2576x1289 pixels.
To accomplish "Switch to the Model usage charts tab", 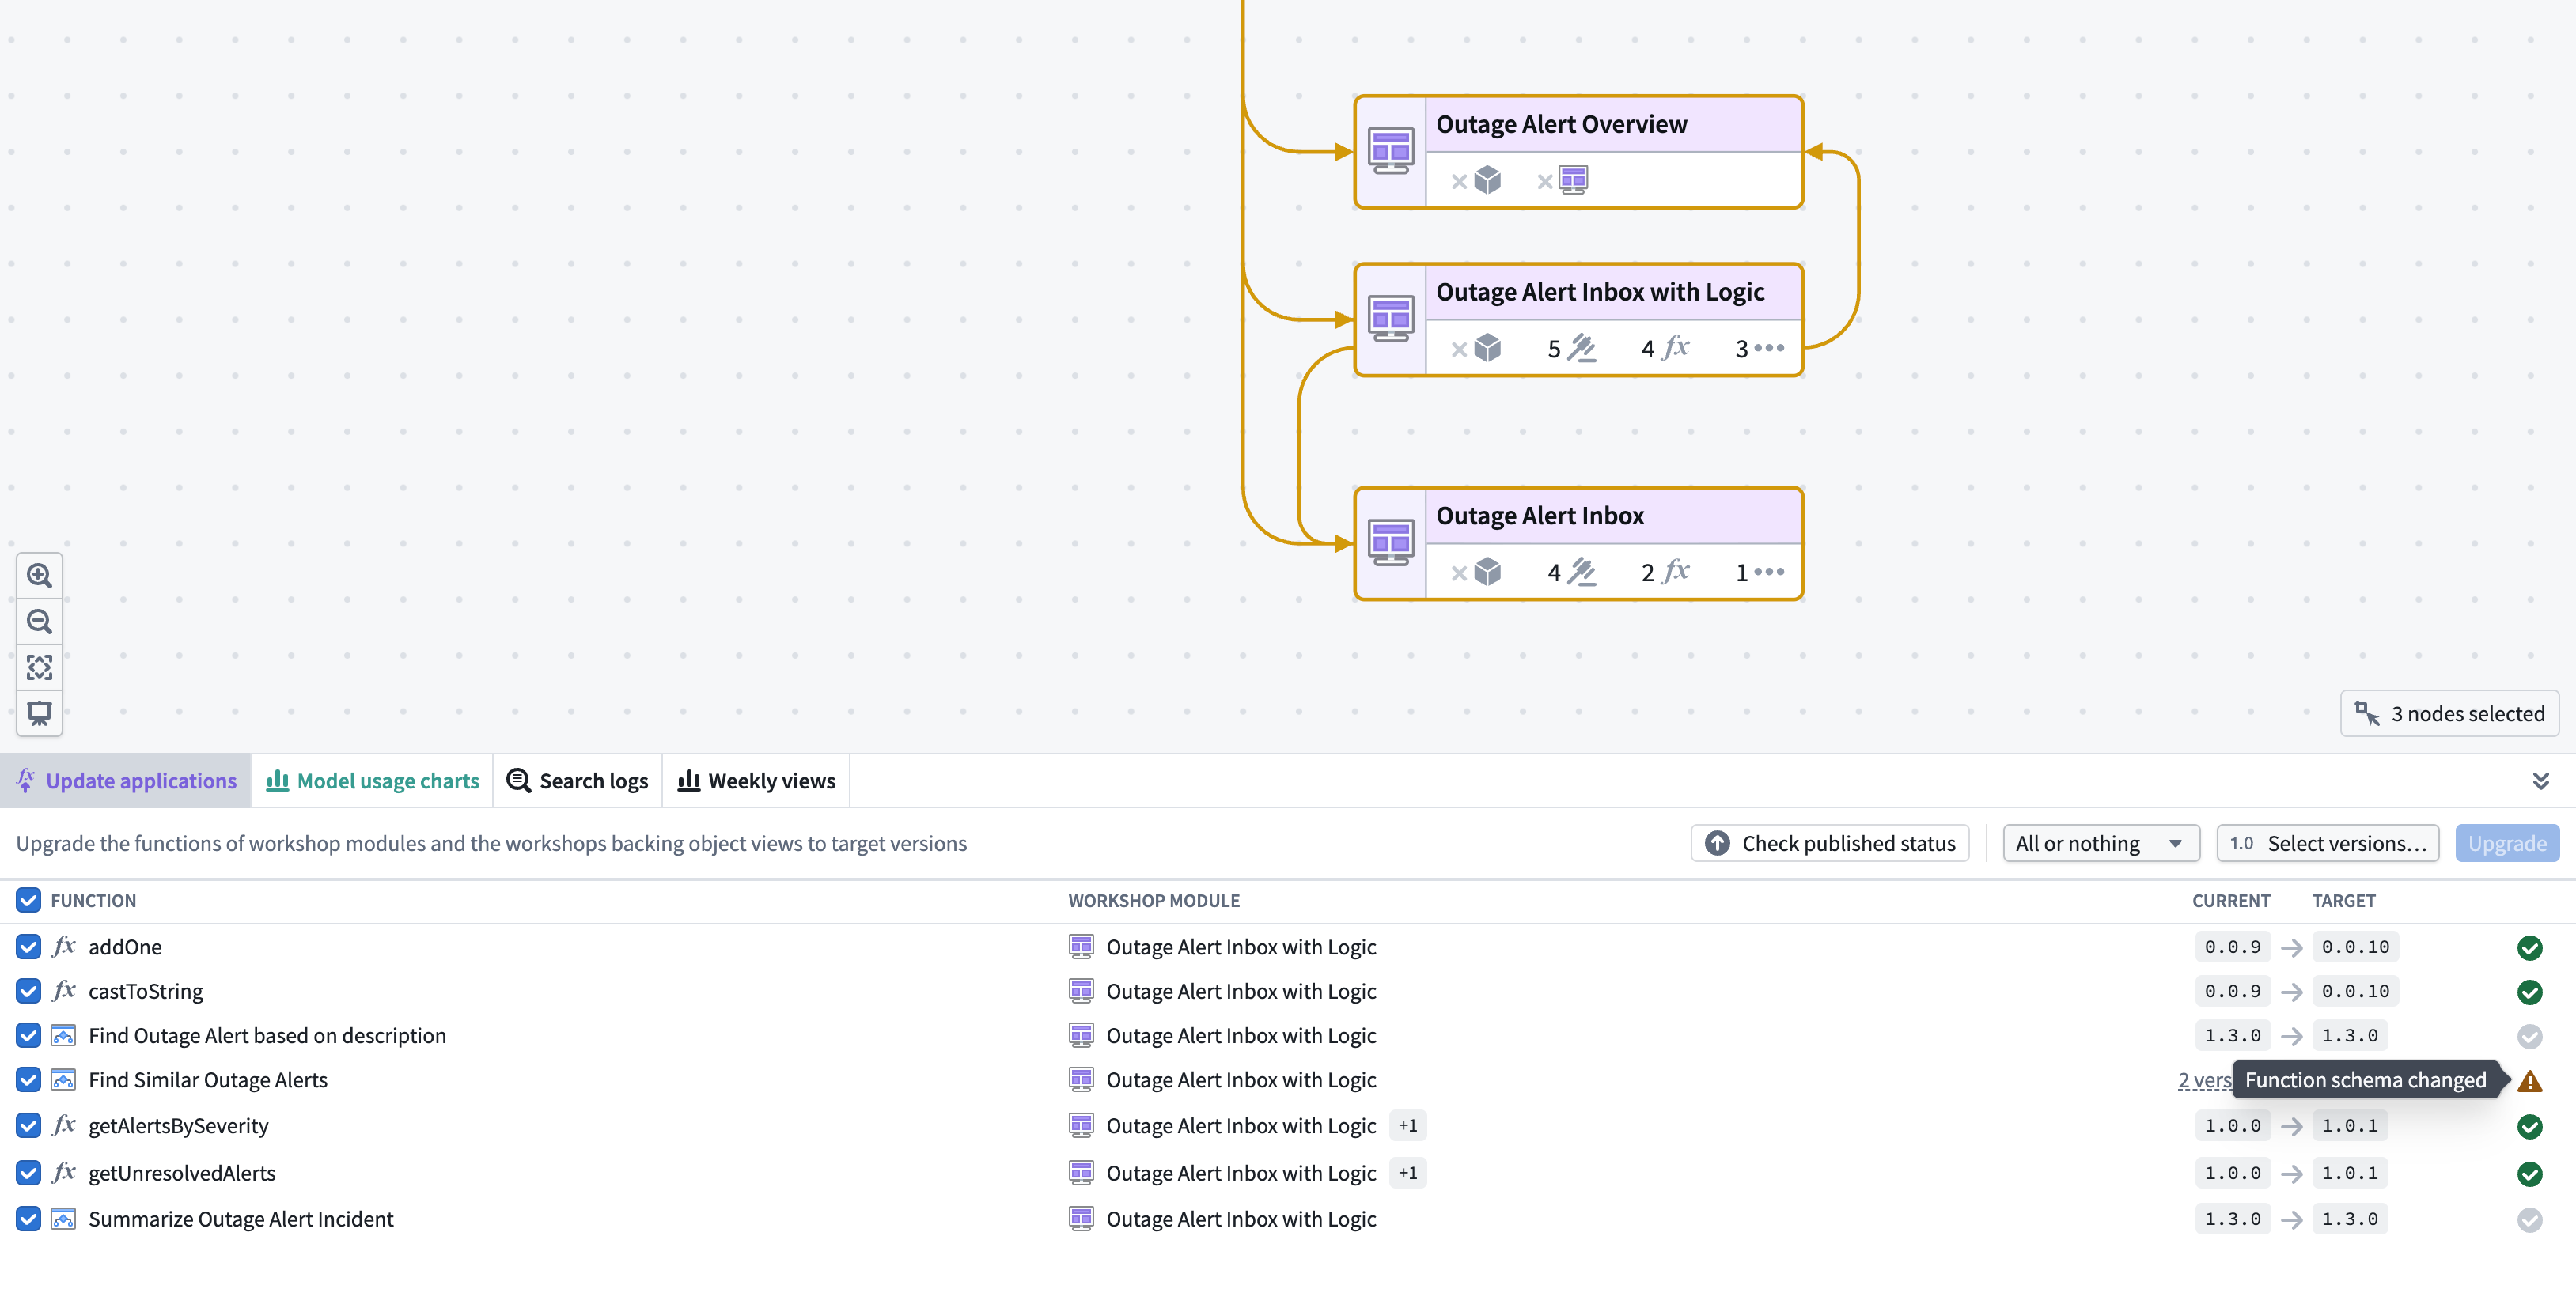I will (x=372, y=781).
